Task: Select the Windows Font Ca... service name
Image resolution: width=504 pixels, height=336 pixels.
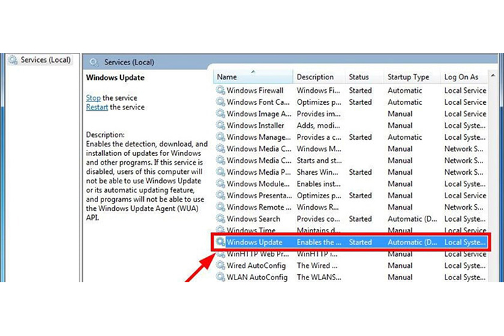Action: click(x=258, y=102)
